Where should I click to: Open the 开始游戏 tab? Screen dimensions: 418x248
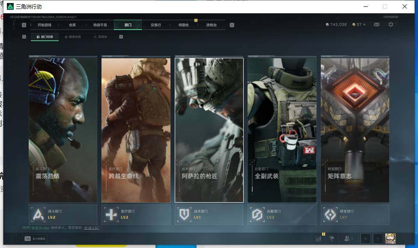click(44, 25)
